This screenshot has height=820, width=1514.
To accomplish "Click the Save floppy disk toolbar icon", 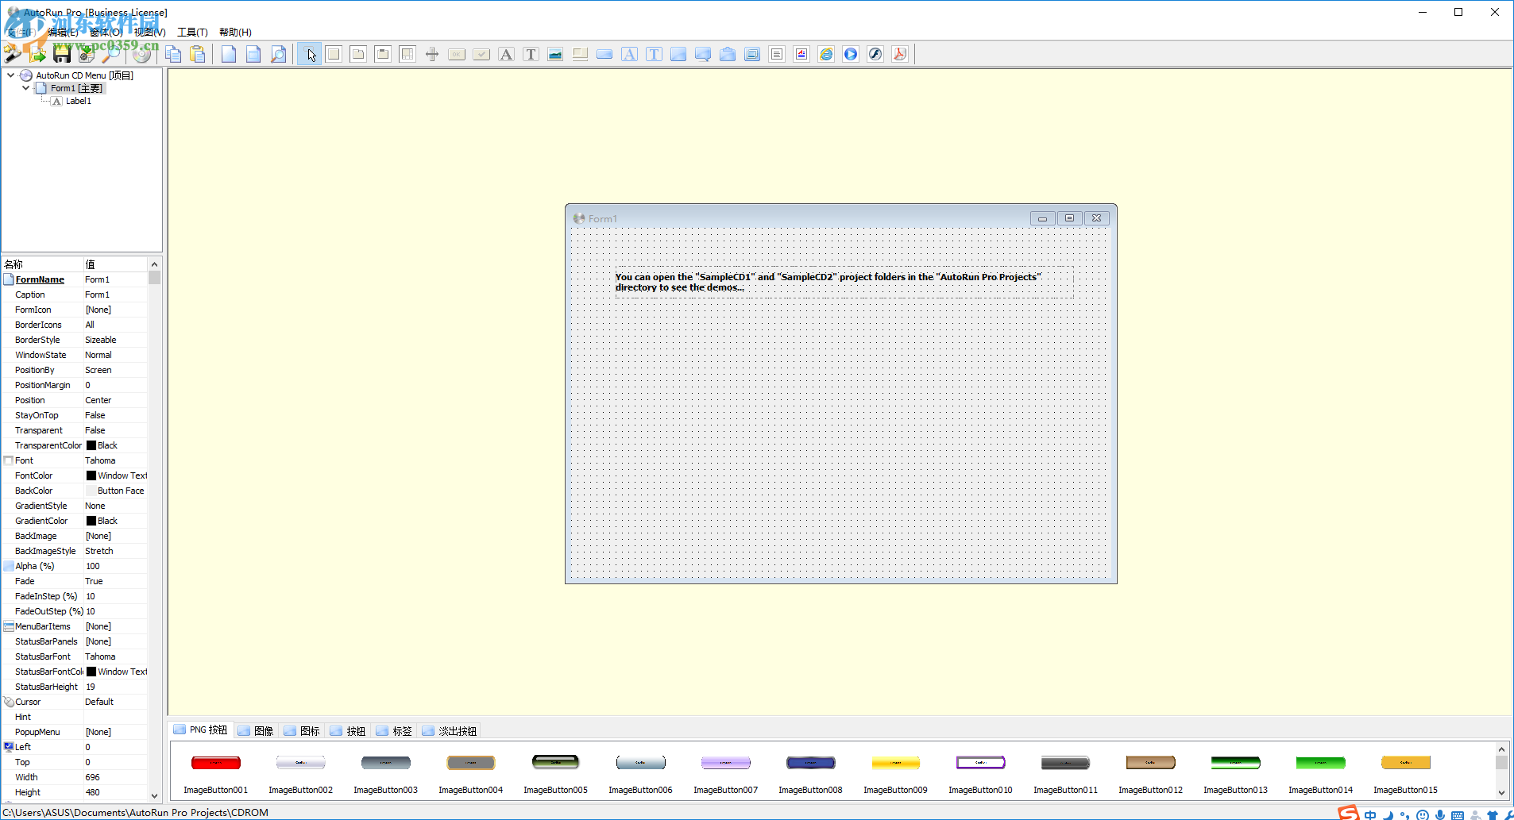I will coord(62,54).
